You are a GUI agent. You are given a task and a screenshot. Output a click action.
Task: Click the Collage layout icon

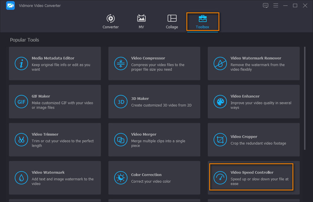[x=172, y=18]
